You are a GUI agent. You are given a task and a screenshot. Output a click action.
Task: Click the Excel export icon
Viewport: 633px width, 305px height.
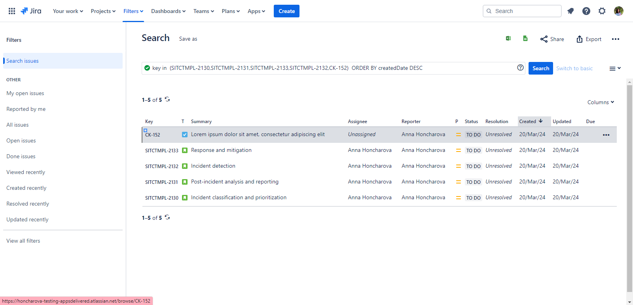pyautogui.click(x=508, y=38)
